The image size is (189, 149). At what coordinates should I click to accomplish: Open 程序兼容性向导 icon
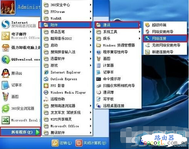point(99,52)
